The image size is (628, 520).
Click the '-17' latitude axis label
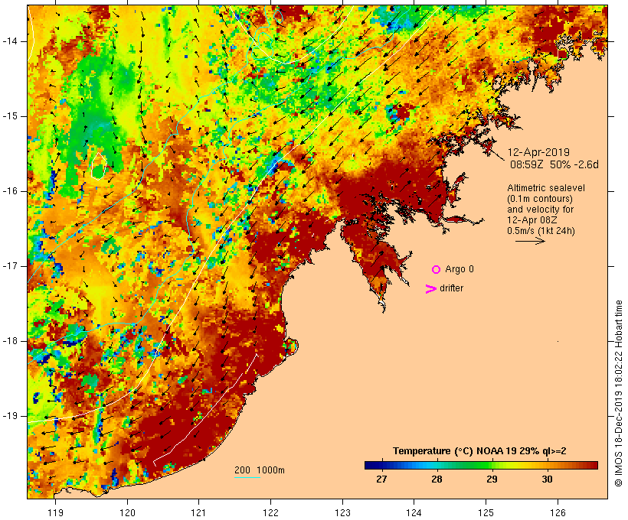(x=10, y=266)
